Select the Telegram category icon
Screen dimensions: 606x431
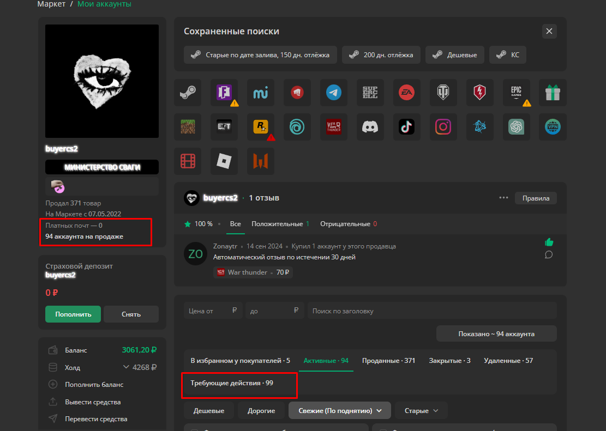pos(333,93)
